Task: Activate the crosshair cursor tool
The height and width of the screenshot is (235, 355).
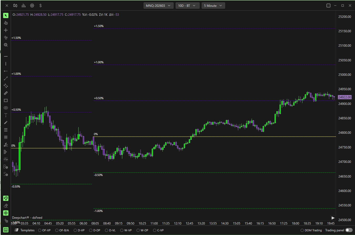Action: pos(6,30)
